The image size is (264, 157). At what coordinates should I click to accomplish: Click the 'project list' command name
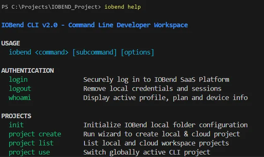tap(31, 143)
